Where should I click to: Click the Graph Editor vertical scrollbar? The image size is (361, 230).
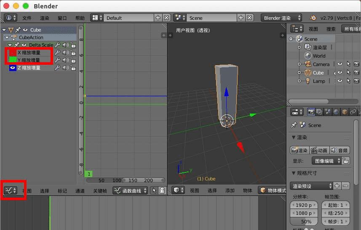tap(81, 100)
